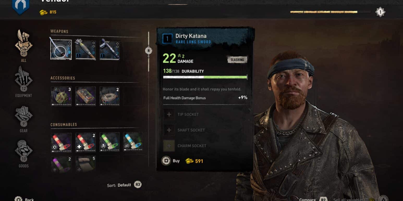This screenshot has width=403, height=201.
Task: Switch to the GEAR category
Action: 23,119
